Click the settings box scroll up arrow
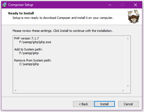This screenshot has height=112, width=144. coord(128,39)
